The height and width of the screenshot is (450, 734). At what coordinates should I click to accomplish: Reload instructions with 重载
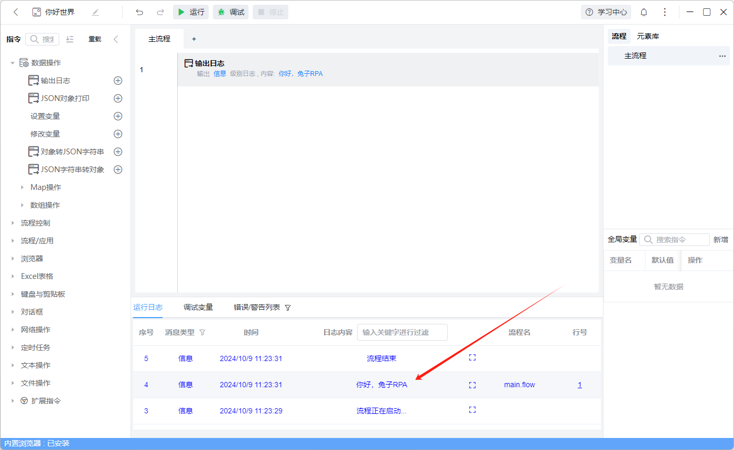tap(95, 39)
